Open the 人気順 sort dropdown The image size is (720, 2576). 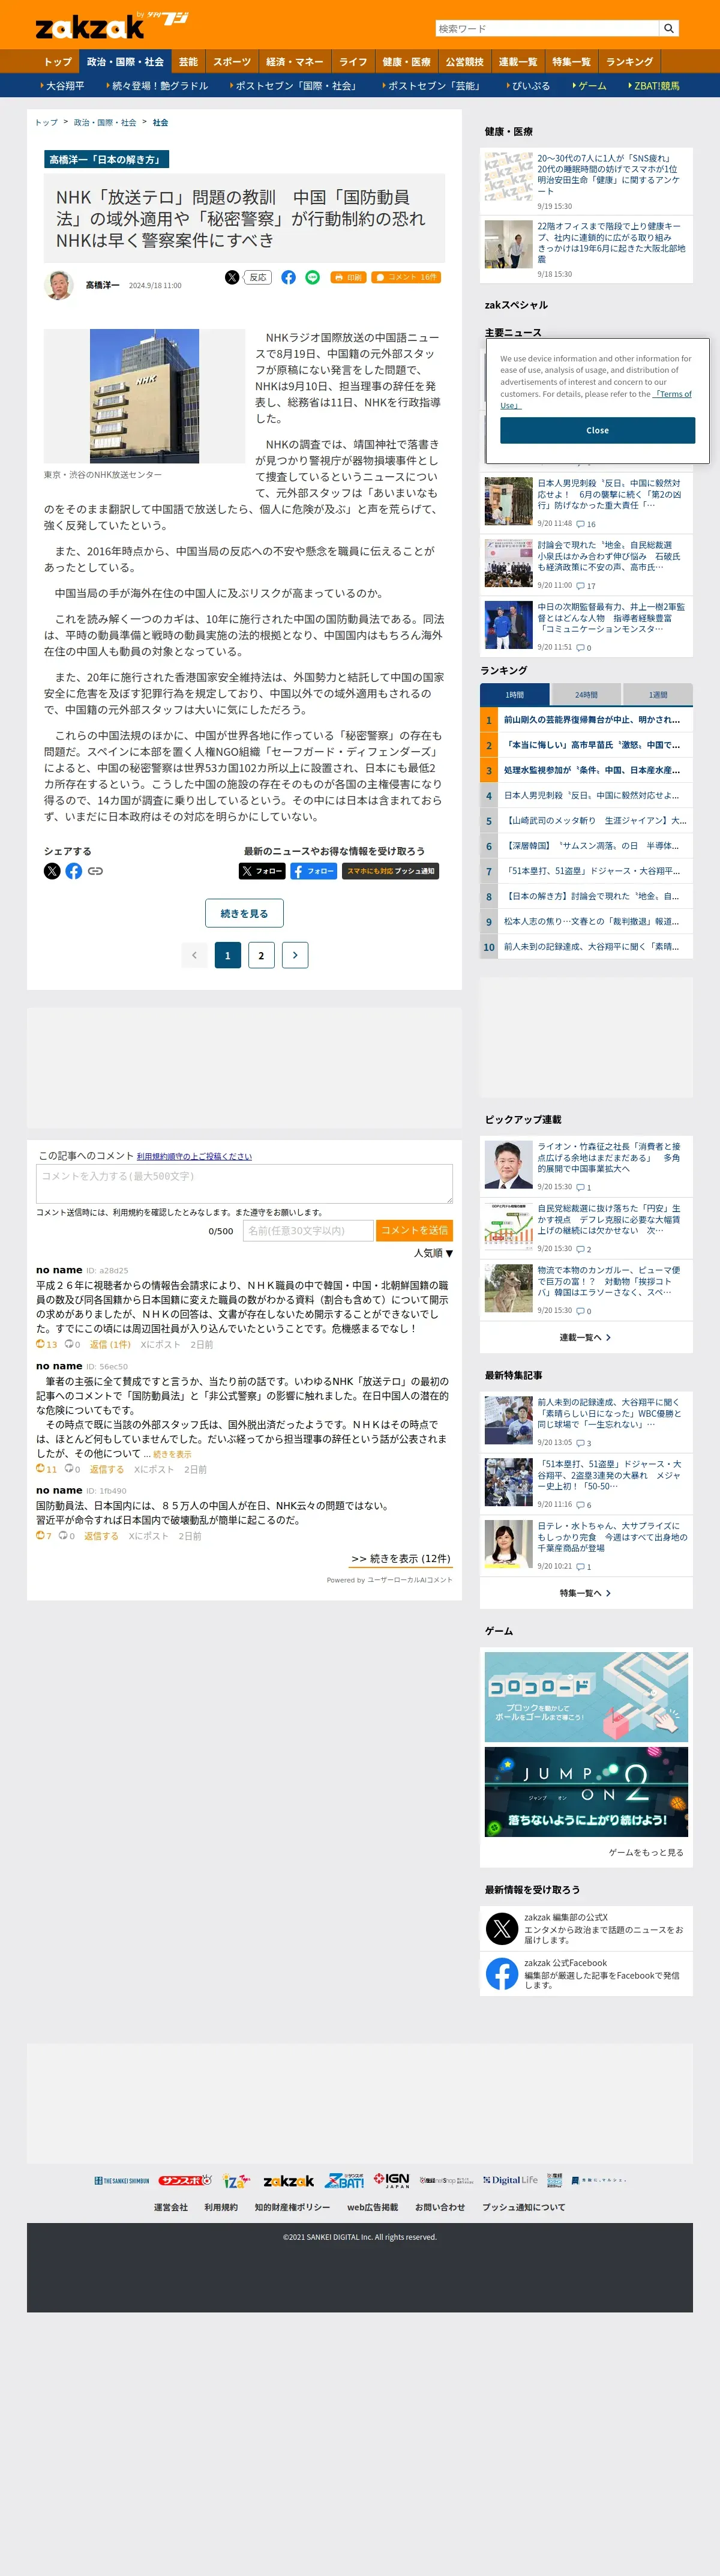click(x=433, y=1253)
